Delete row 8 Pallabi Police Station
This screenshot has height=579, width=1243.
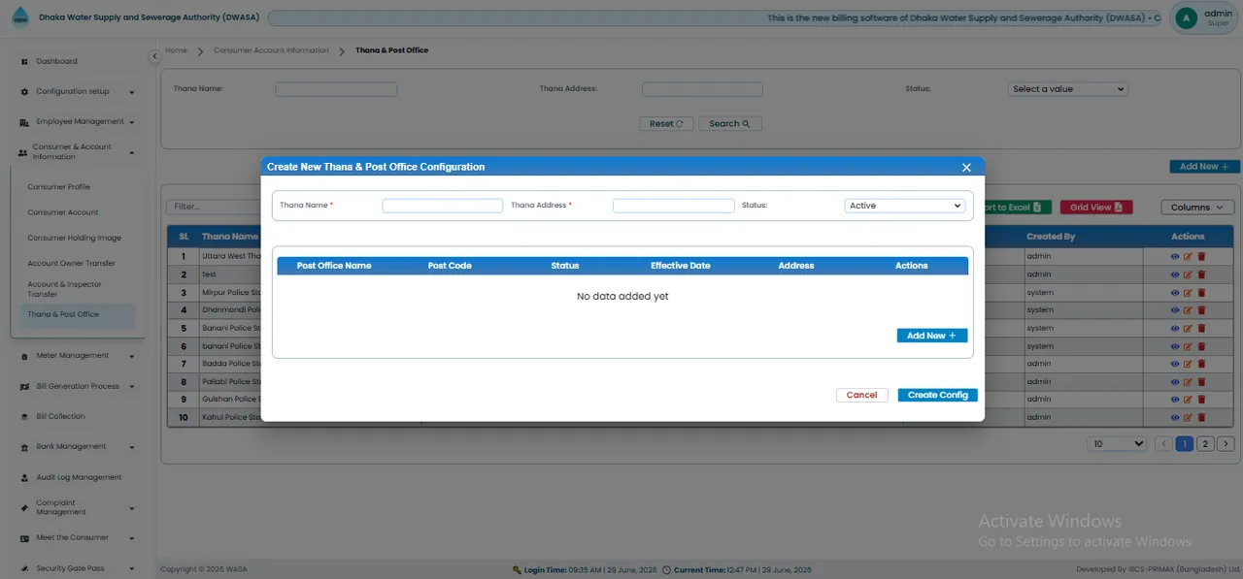[1201, 381]
